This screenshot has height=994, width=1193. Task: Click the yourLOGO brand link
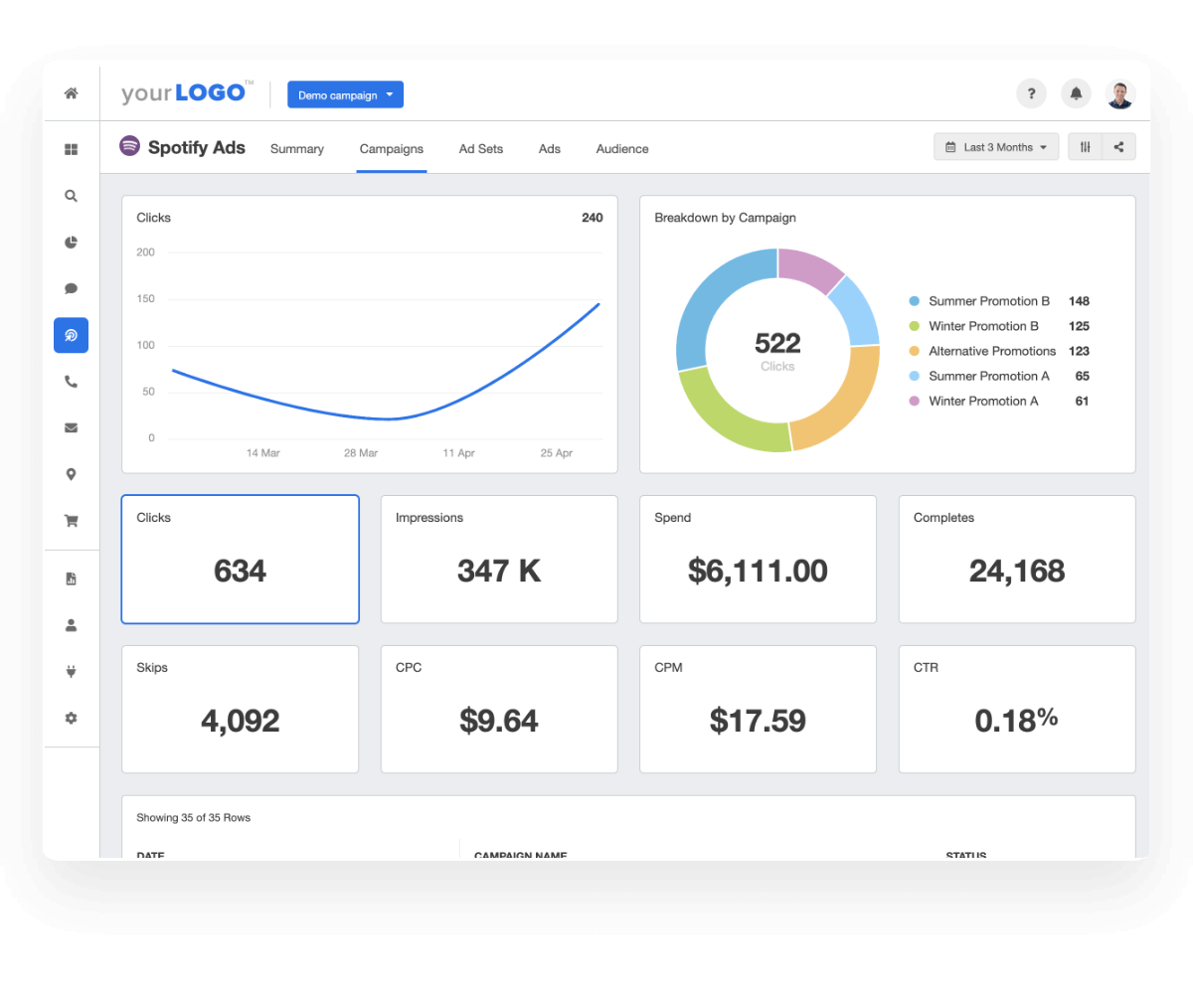point(187,92)
